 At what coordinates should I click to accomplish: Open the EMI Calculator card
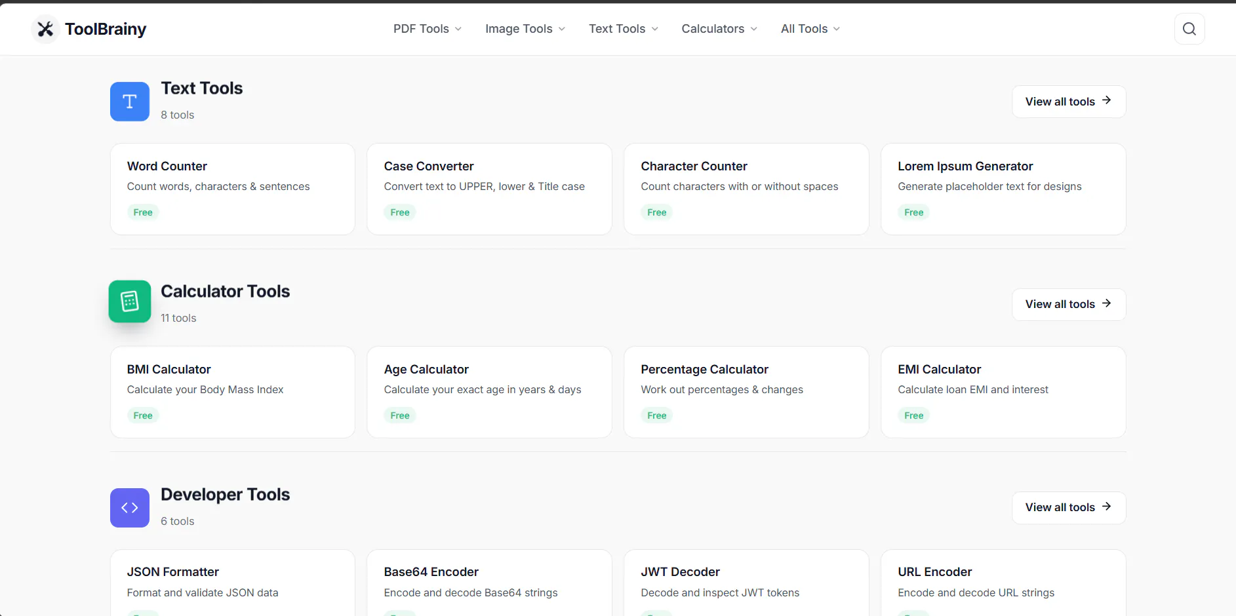click(1003, 392)
